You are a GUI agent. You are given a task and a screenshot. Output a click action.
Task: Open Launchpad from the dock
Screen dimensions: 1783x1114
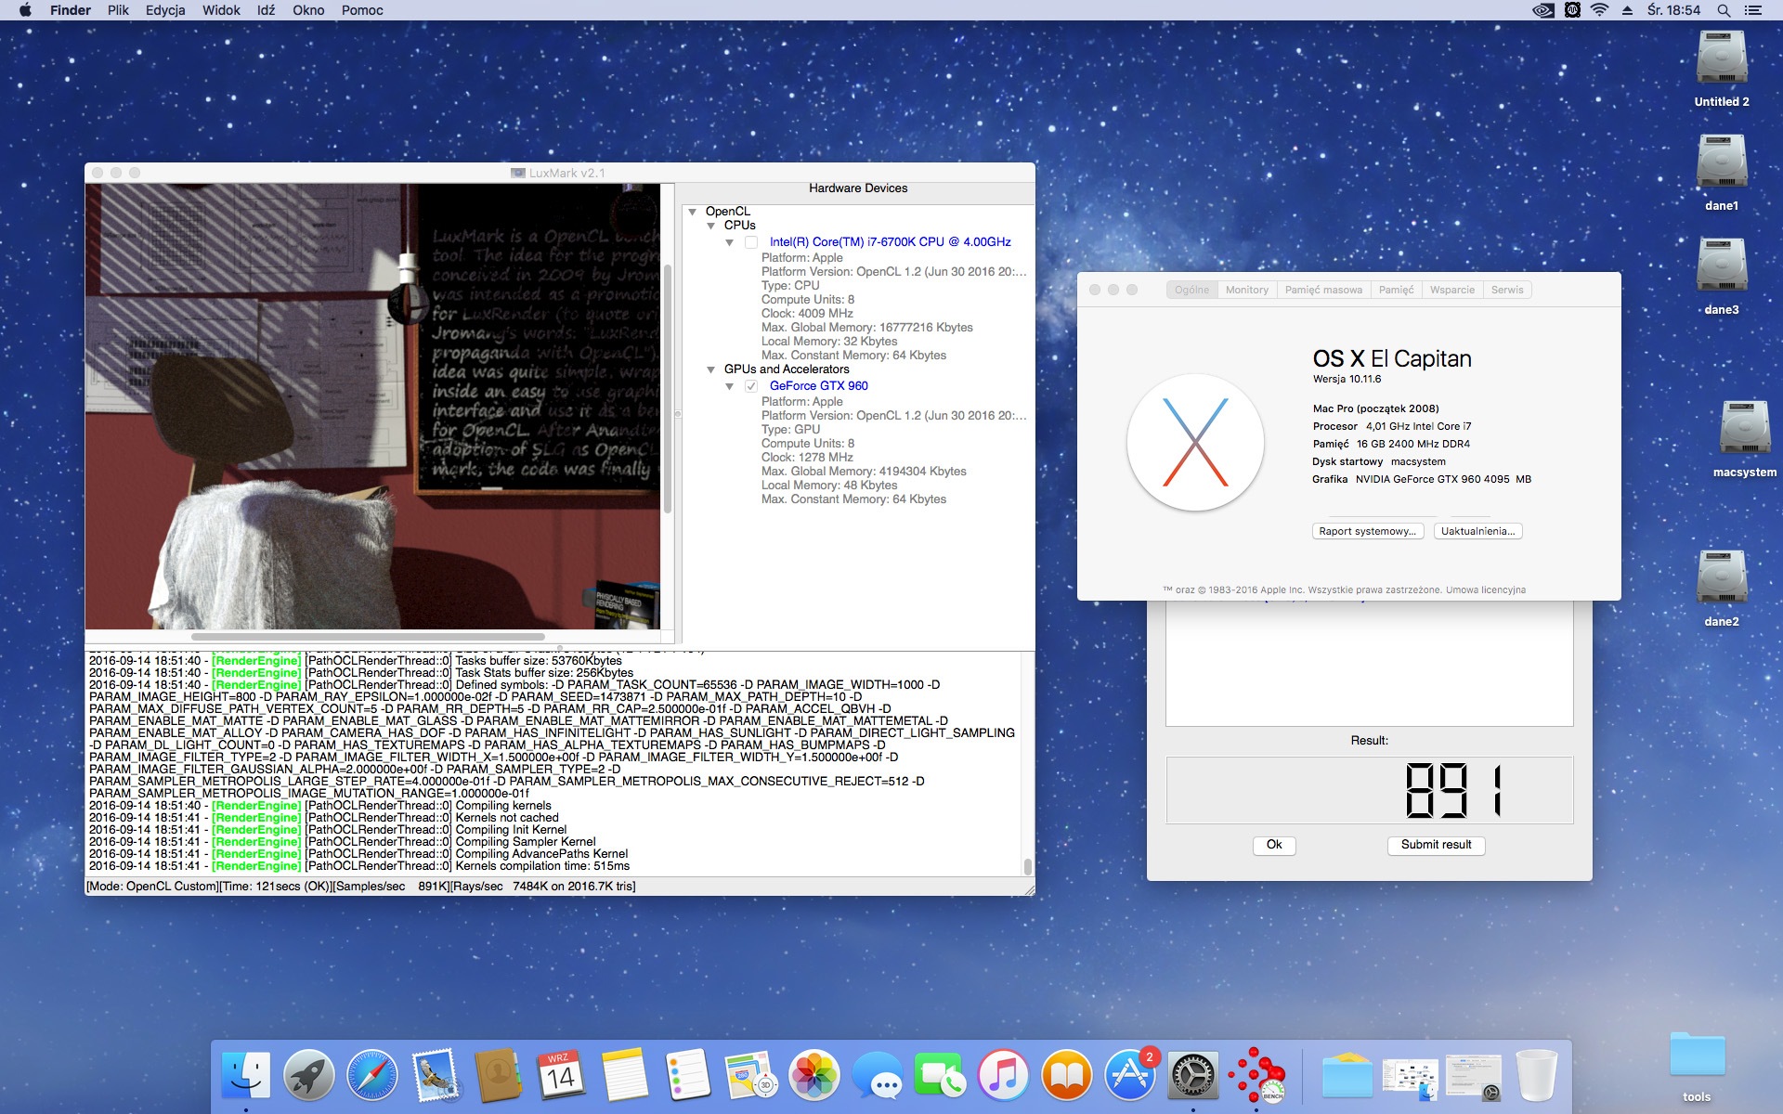pos(309,1077)
